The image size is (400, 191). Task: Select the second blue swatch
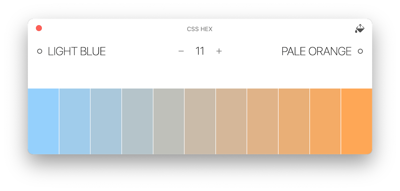74,121
